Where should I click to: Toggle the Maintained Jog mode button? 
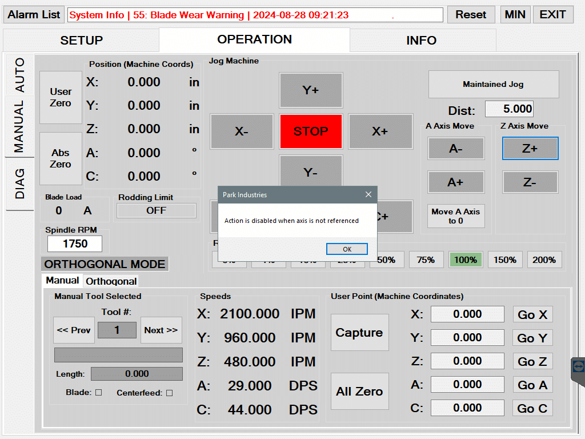(493, 84)
